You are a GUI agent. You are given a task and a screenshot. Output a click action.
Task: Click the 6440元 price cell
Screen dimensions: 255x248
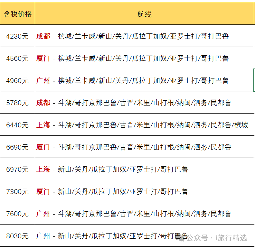tap(18, 125)
